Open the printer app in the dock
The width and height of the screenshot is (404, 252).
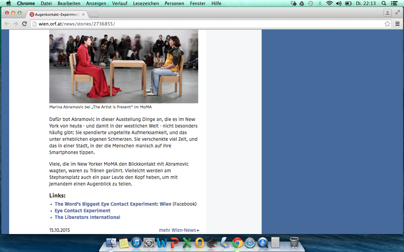[212, 243]
